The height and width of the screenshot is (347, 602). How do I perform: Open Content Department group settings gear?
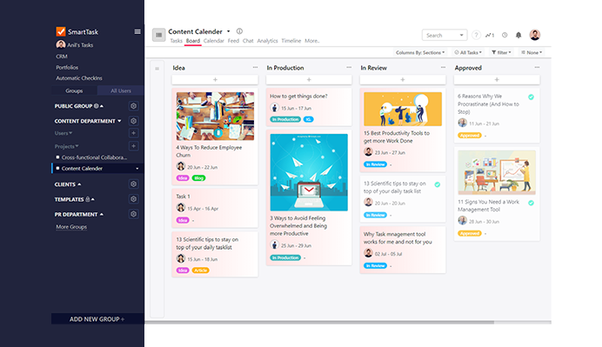click(133, 121)
